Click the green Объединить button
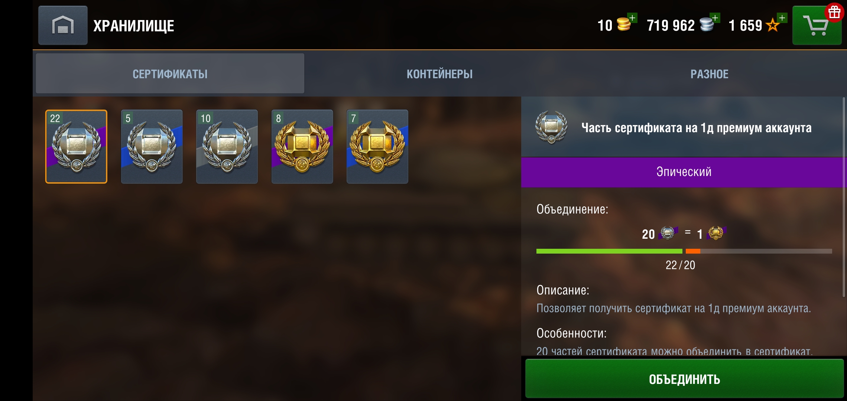 (684, 379)
